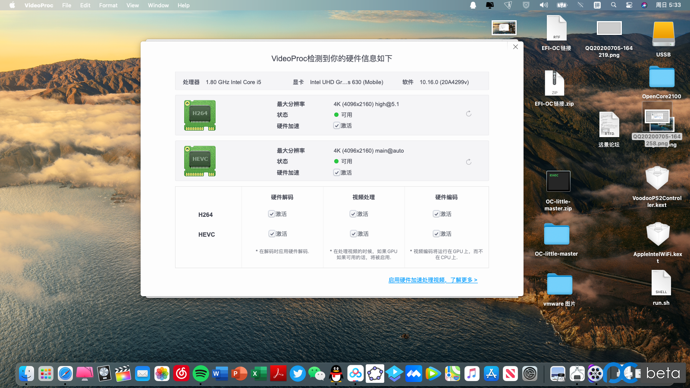Launch Adobe Acrobat from the dock
The image size is (690, 388).
tap(278, 373)
